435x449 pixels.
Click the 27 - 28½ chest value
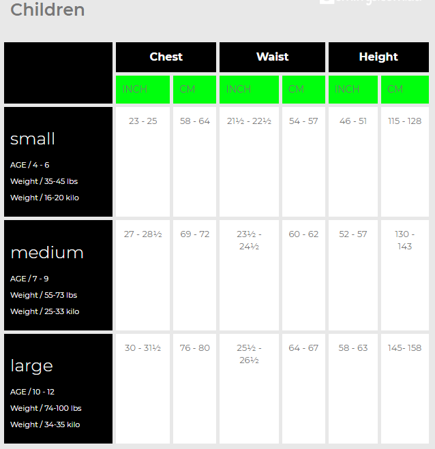coord(142,234)
